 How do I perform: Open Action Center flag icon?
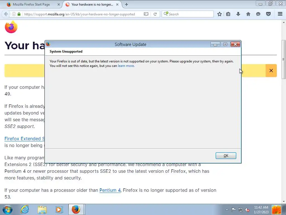(x=233, y=210)
